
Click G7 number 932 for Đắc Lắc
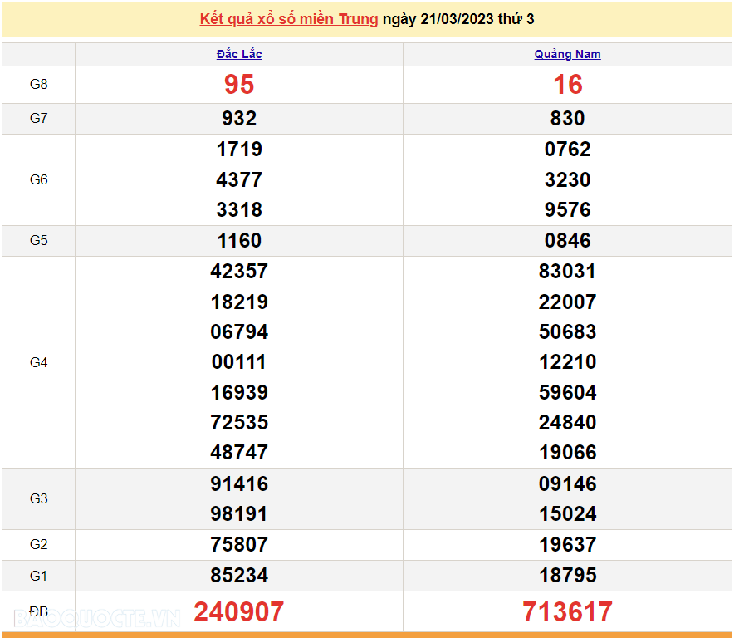[239, 119]
